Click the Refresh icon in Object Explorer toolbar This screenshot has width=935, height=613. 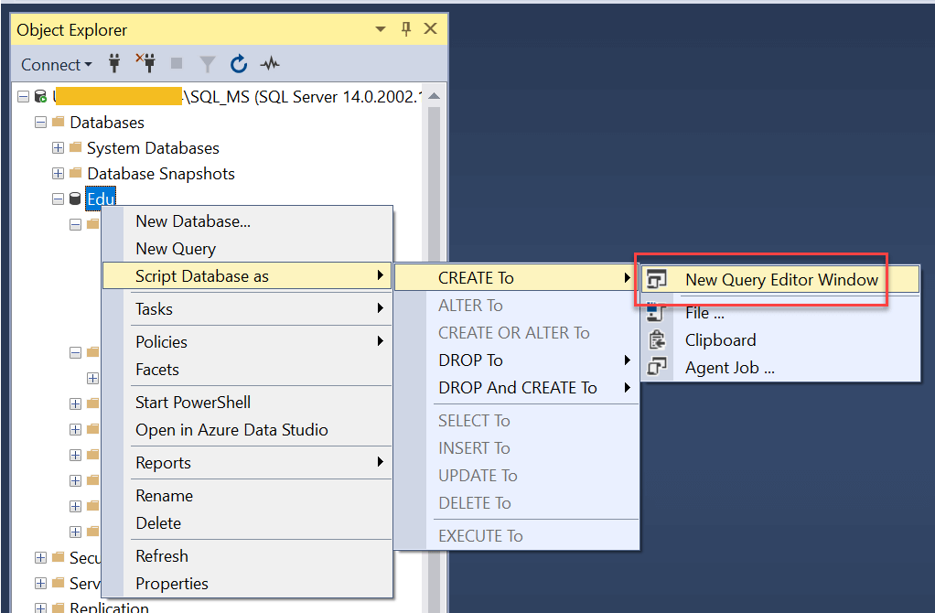tap(239, 64)
